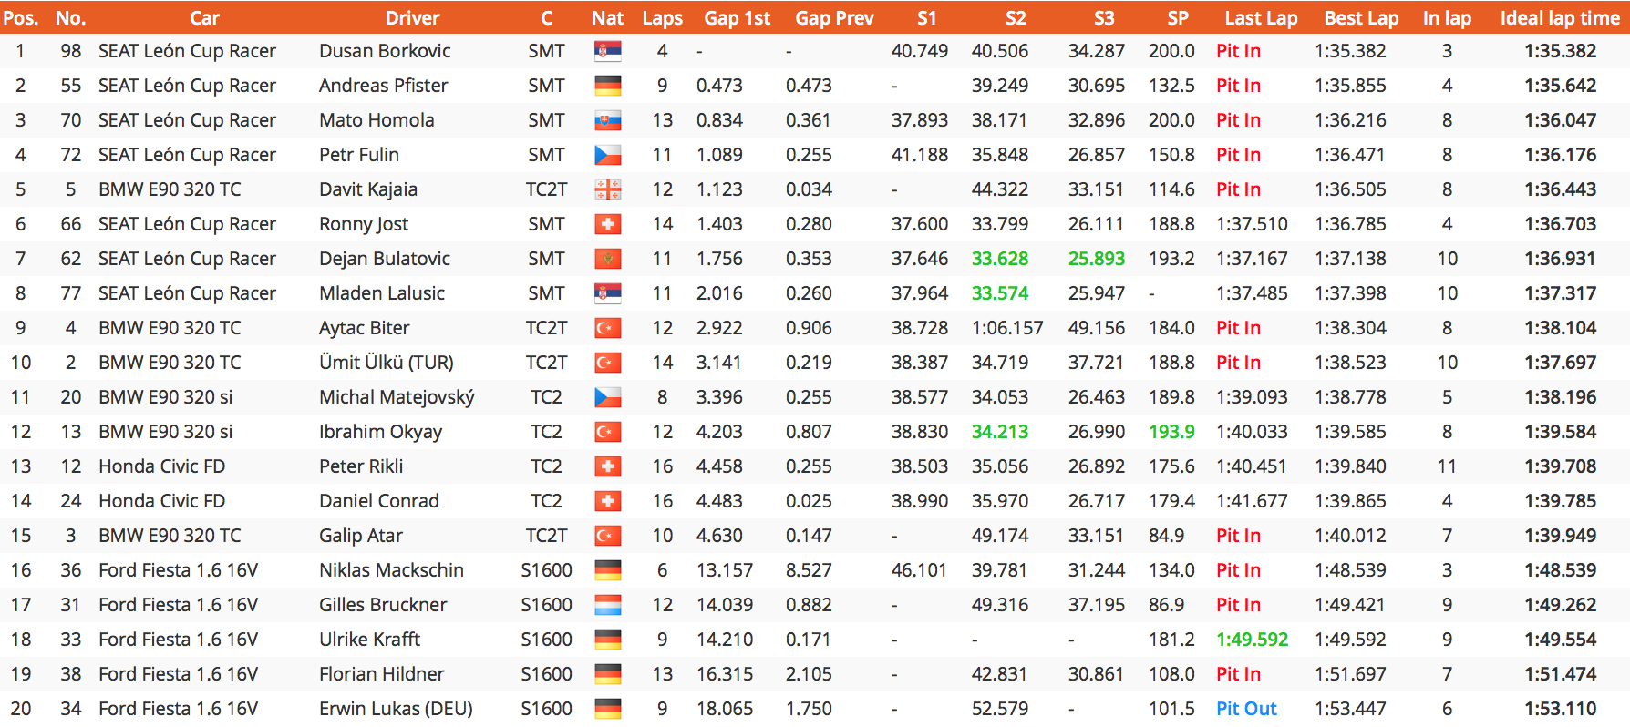Viewport: 1630px width, 727px height.
Task: Click class TC2T in Davit Kajaia row
Action: pos(546,189)
